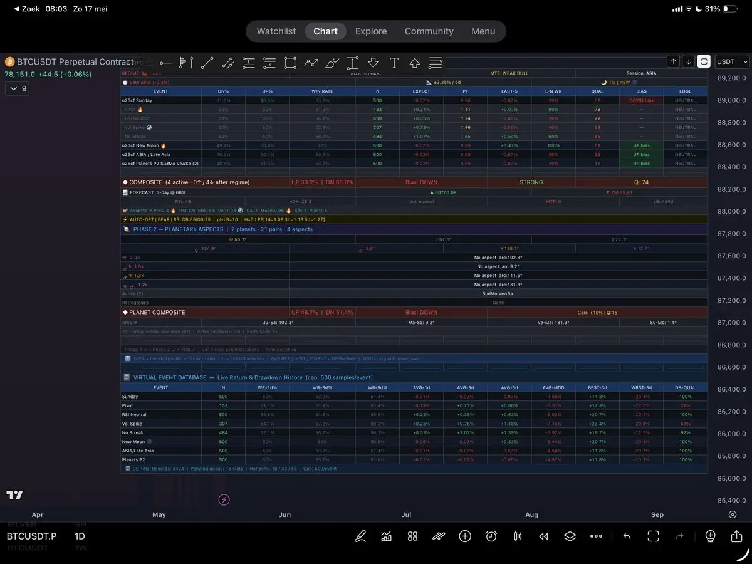The image size is (752, 564).
Task: Tap the BTCUSDT Perpetual Contract title
Action: click(x=75, y=61)
